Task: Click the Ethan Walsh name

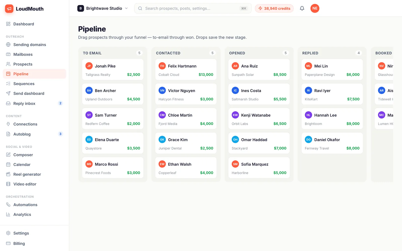Action: 180,164
